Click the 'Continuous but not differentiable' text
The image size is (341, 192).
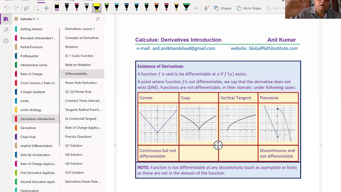pos(158,153)
